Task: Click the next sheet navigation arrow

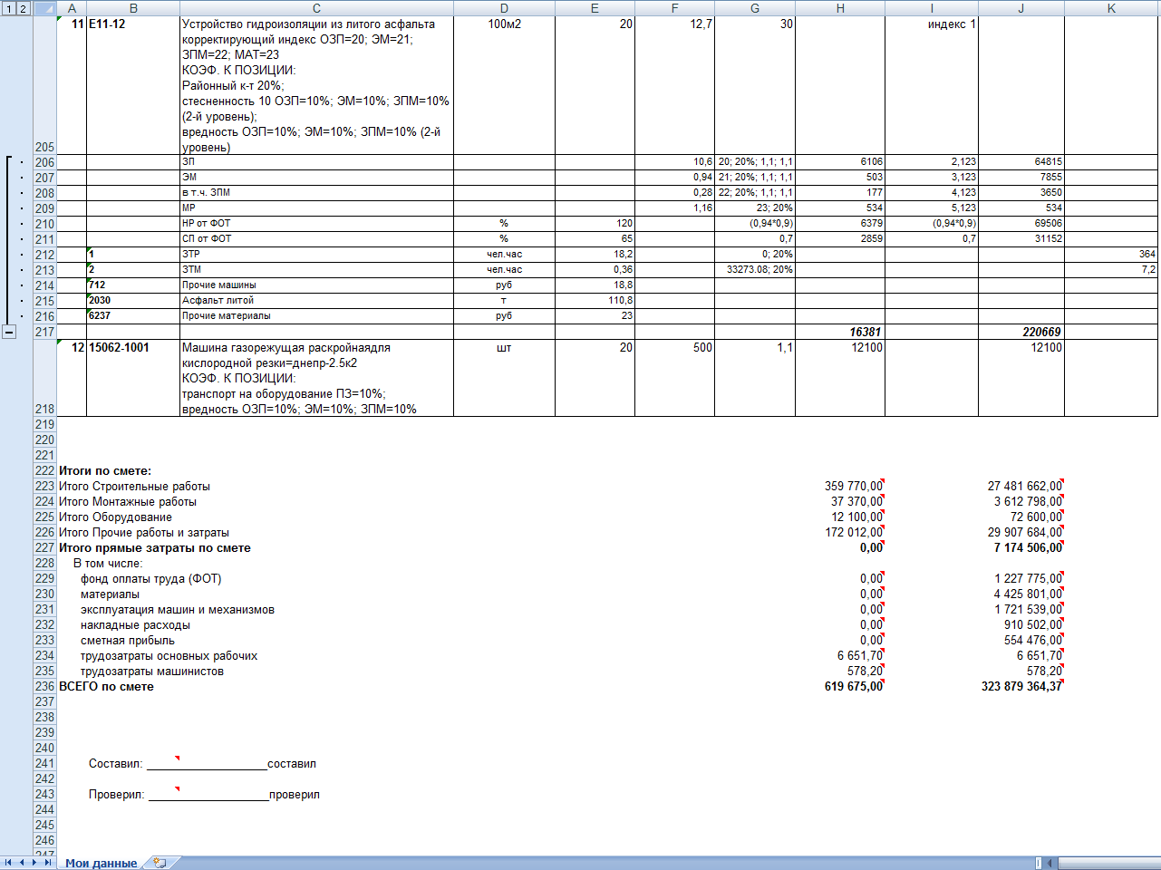Action: click(35, 863)
